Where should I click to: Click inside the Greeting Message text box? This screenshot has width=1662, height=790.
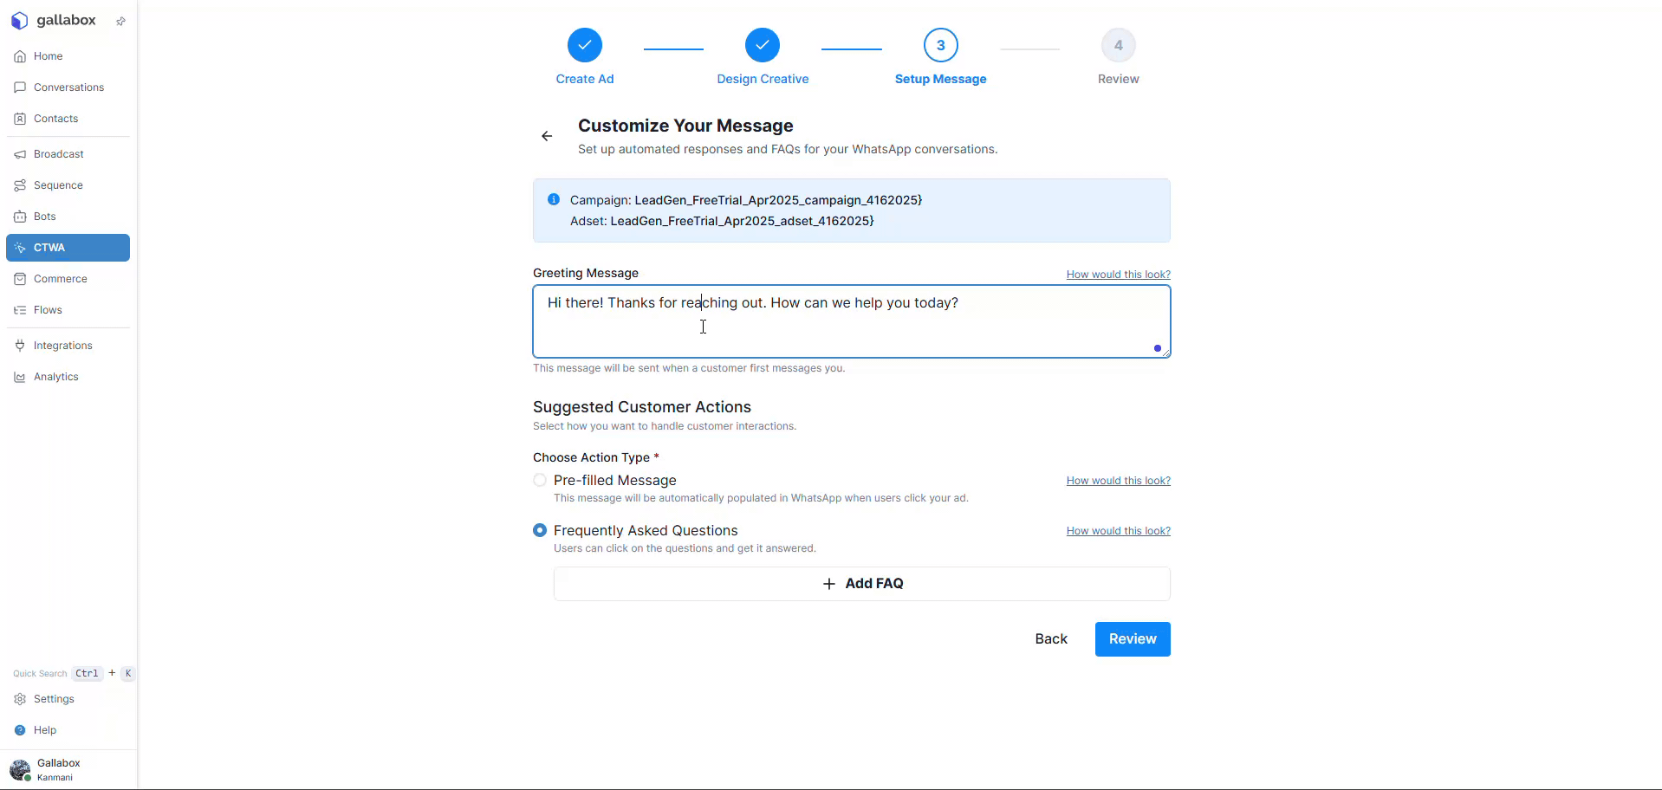(x=851, y=329)
